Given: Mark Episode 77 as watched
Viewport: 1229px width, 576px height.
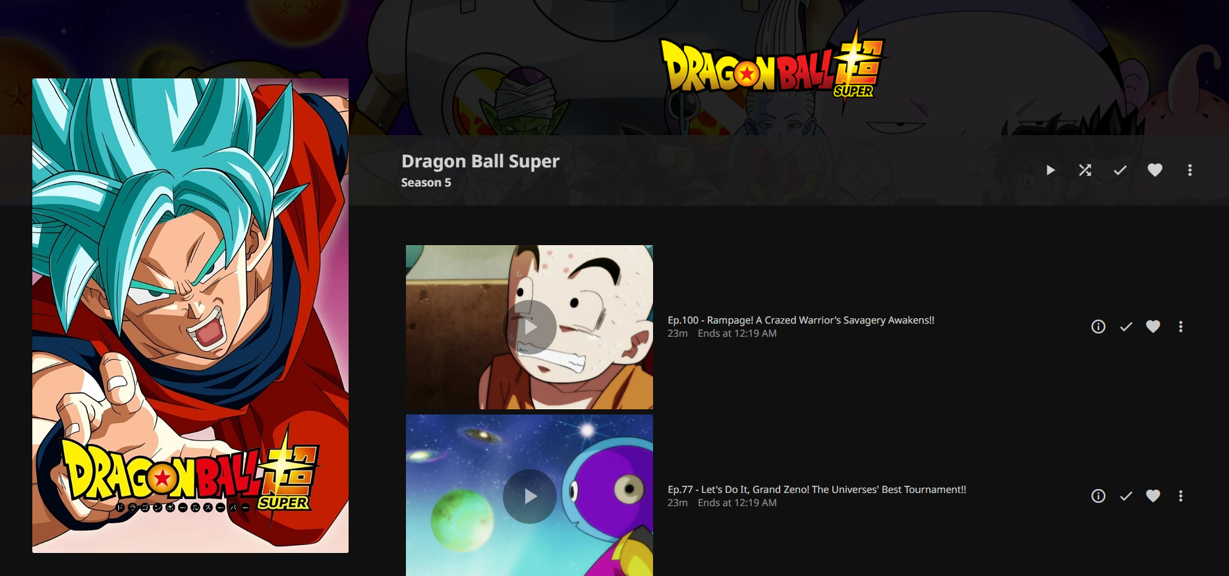Looking at the screenshot, I should click(1126, 496).
